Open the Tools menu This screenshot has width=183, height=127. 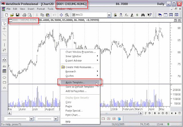pos(50,9)
